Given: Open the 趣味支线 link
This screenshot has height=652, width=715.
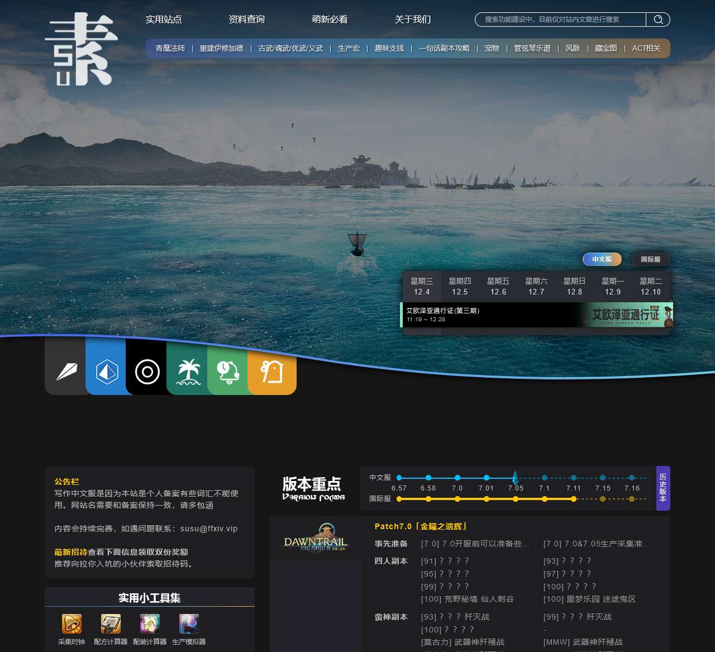Looking at the screenshot, I should 389,49.
